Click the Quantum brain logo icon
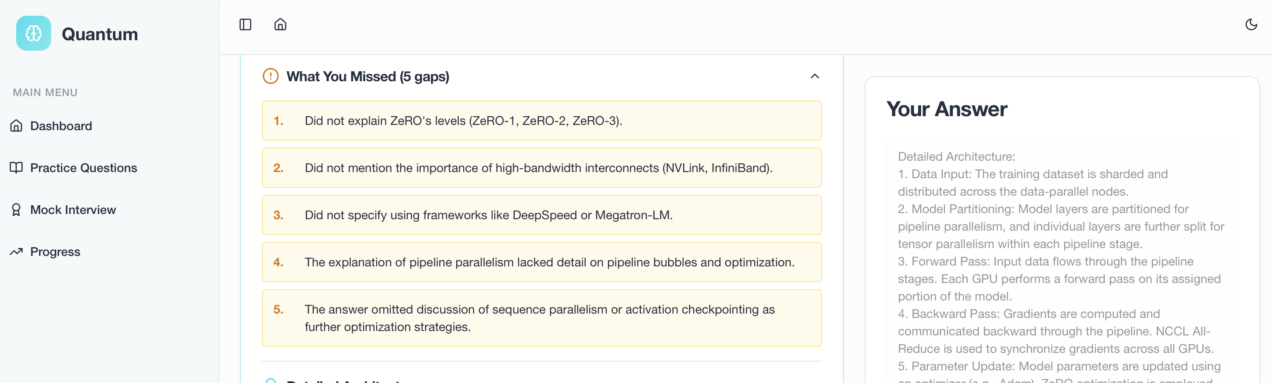 tap(34, 34)
